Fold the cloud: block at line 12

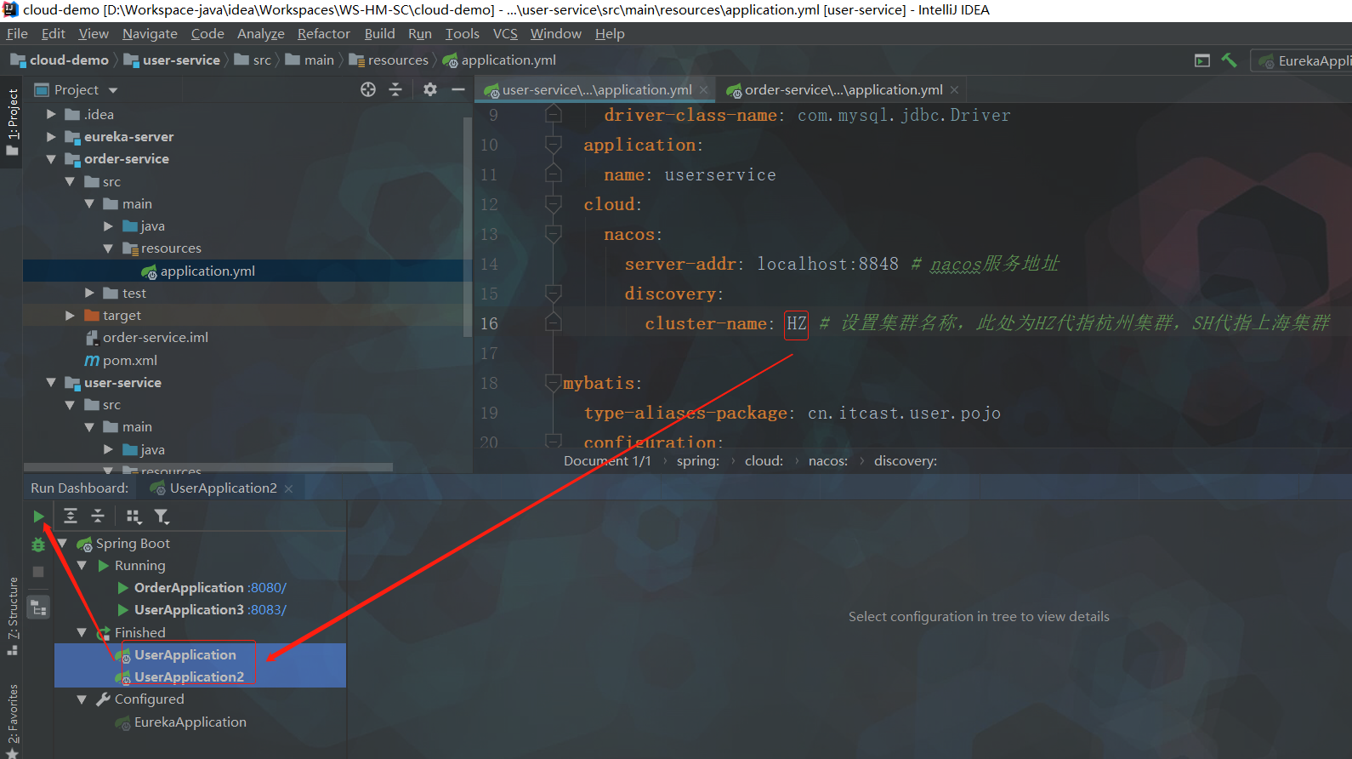[554, 204]
